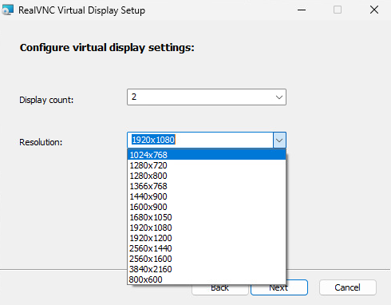
Task: Click the Resolution field showing 1920x1080
Action: click(200, 140)
